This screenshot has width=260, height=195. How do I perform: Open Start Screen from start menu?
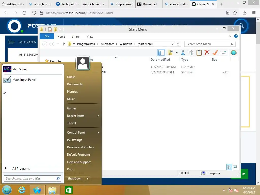(x=33, y=69)
